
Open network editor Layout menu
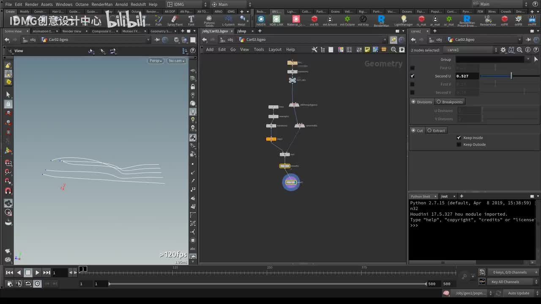(275, 49)
